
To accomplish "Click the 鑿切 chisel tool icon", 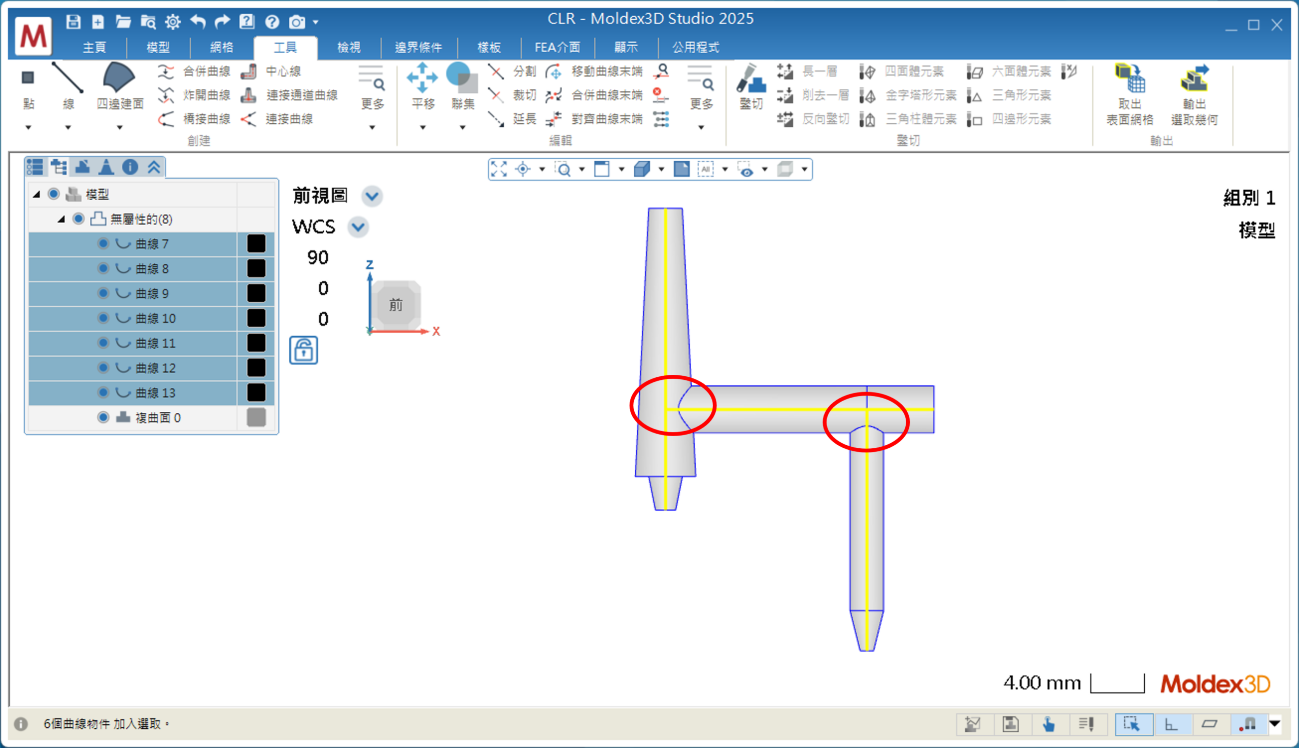I will pyautogui.click(x=750, y=80).
